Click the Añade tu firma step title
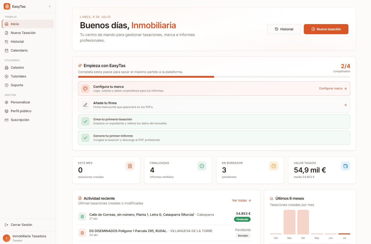371x244 pixels. [105, 103]
